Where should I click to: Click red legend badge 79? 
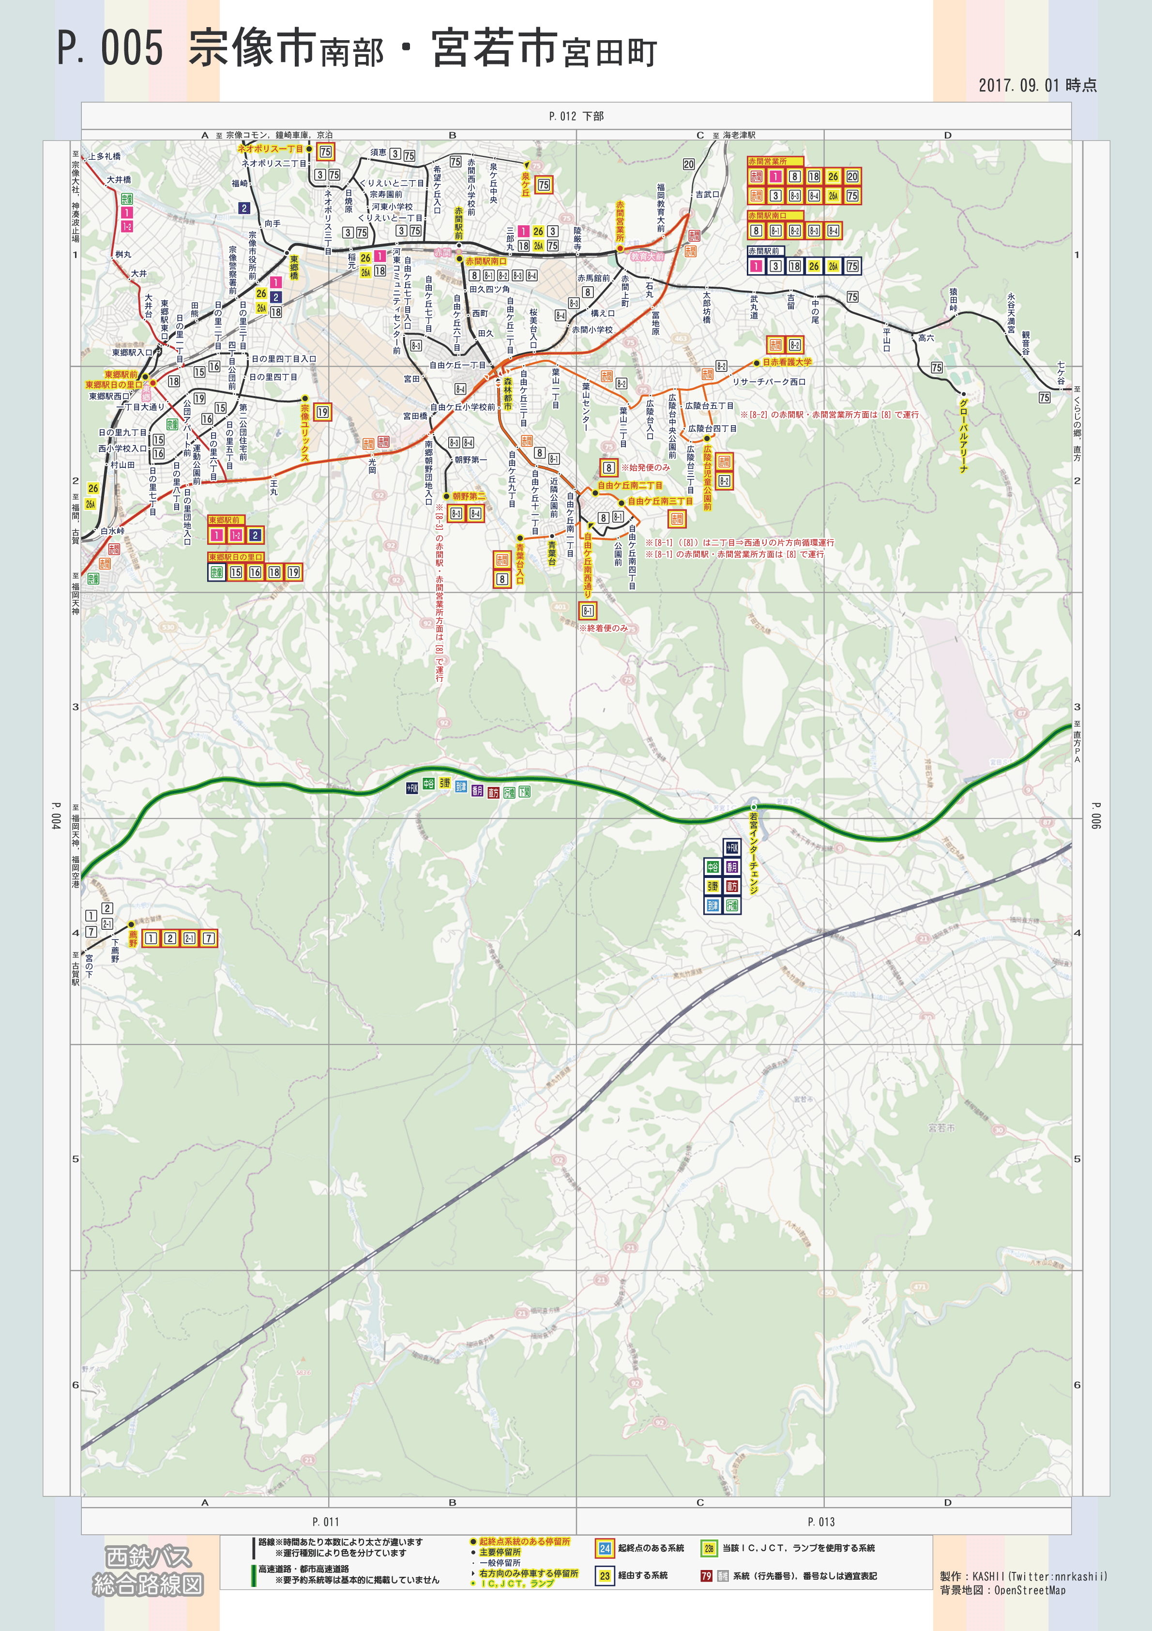(706, 1576)
